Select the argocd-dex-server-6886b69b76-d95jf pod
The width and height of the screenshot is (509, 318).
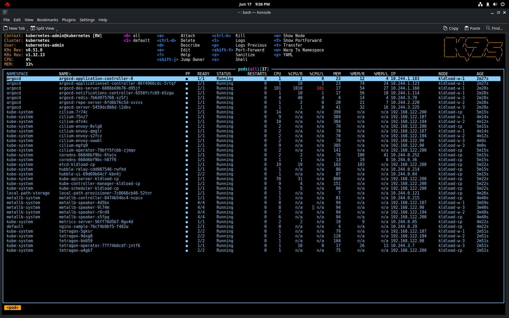(99, 88)
